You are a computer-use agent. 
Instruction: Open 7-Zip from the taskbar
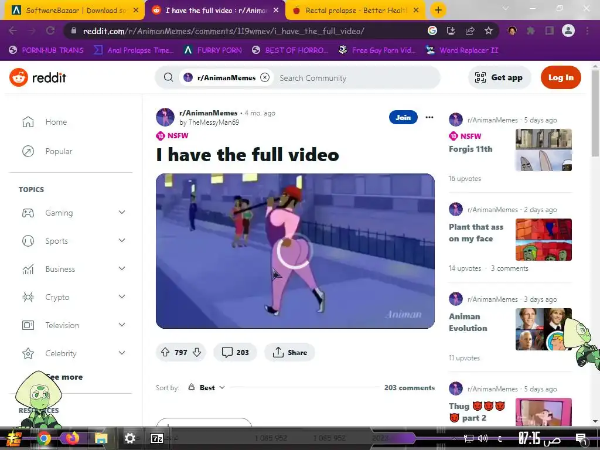[x=157, y=438]
